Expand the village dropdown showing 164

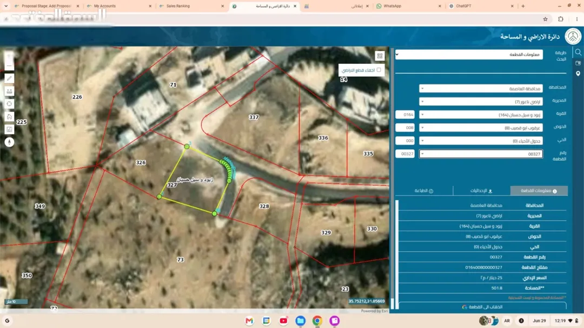(x=481, y=115)
